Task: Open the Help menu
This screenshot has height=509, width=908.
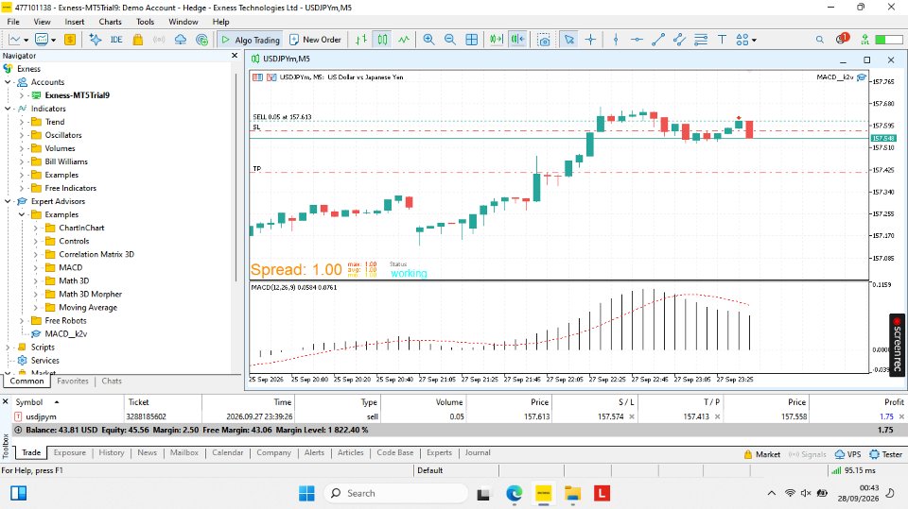Action: click(220, 22)
